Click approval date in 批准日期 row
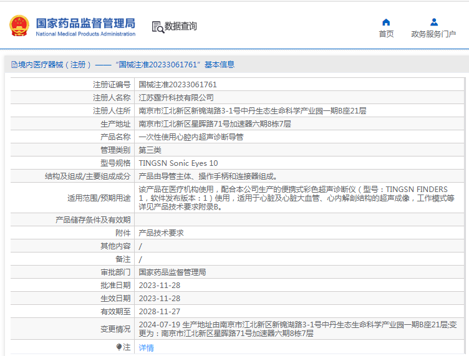The image size is (469, 356). [x=160, y=286]
